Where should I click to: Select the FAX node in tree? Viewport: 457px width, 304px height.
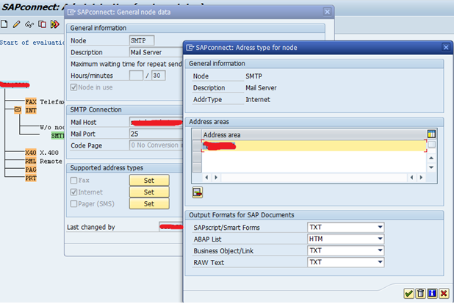coord(31,102)
